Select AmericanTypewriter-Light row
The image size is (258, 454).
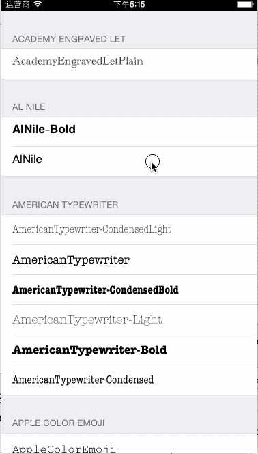point(129,320)
